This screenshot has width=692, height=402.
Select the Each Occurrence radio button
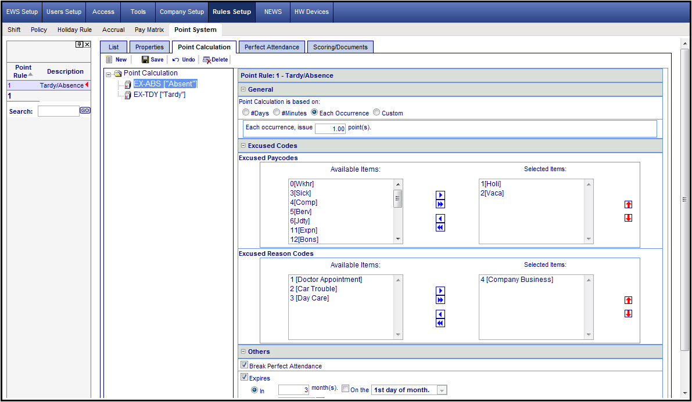[x=314, y=113]
